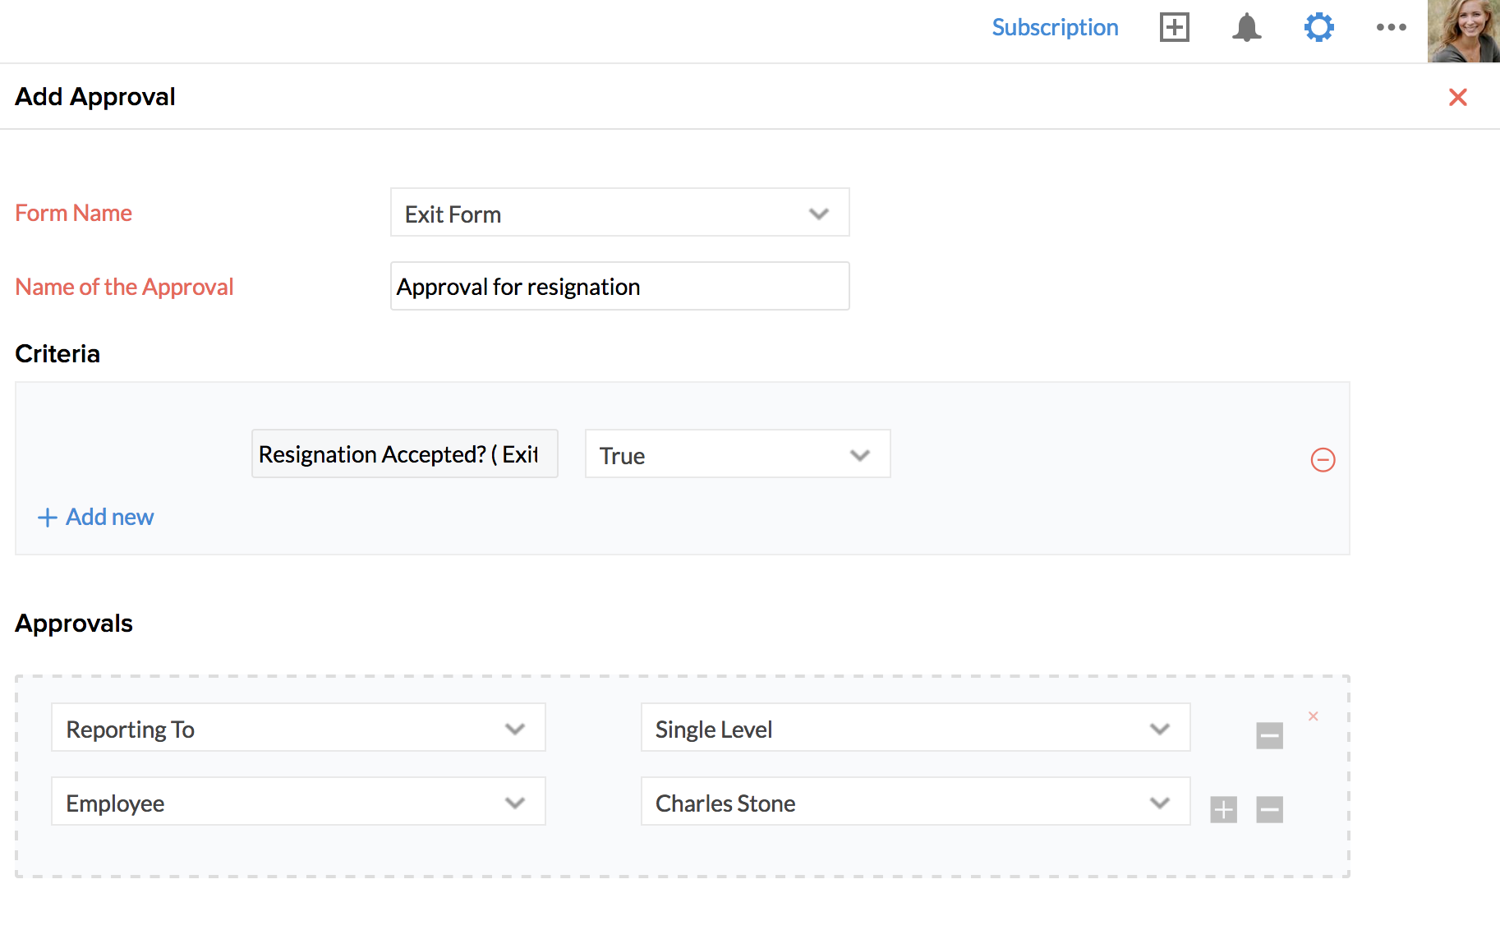1500x930 pixels.
Task: Open the settings gear icon
Action: click(x=1318, y=27)
